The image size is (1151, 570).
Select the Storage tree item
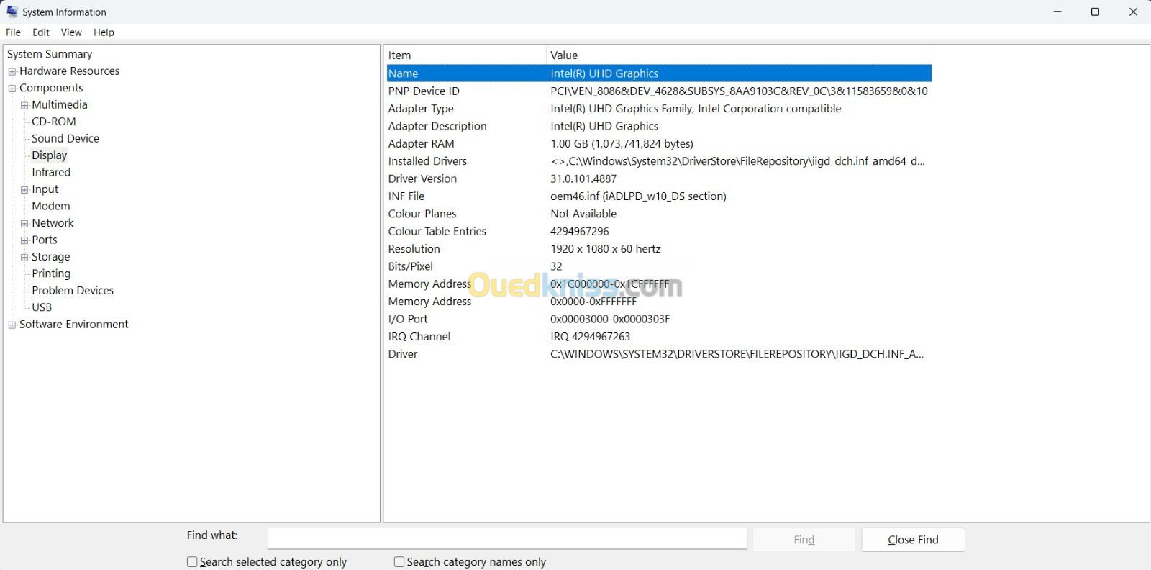tap(51, 257)
